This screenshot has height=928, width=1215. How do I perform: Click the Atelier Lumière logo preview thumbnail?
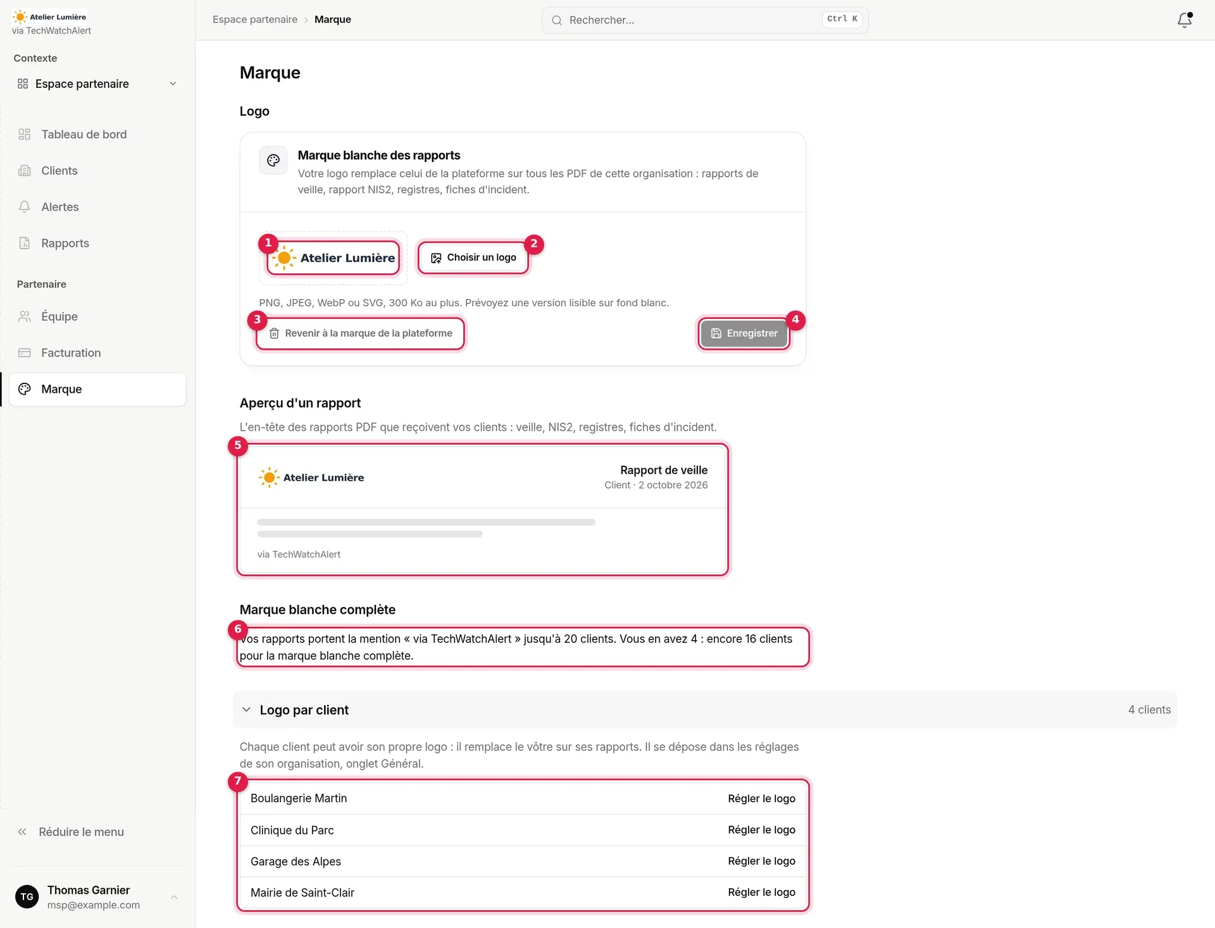point(333,258)
